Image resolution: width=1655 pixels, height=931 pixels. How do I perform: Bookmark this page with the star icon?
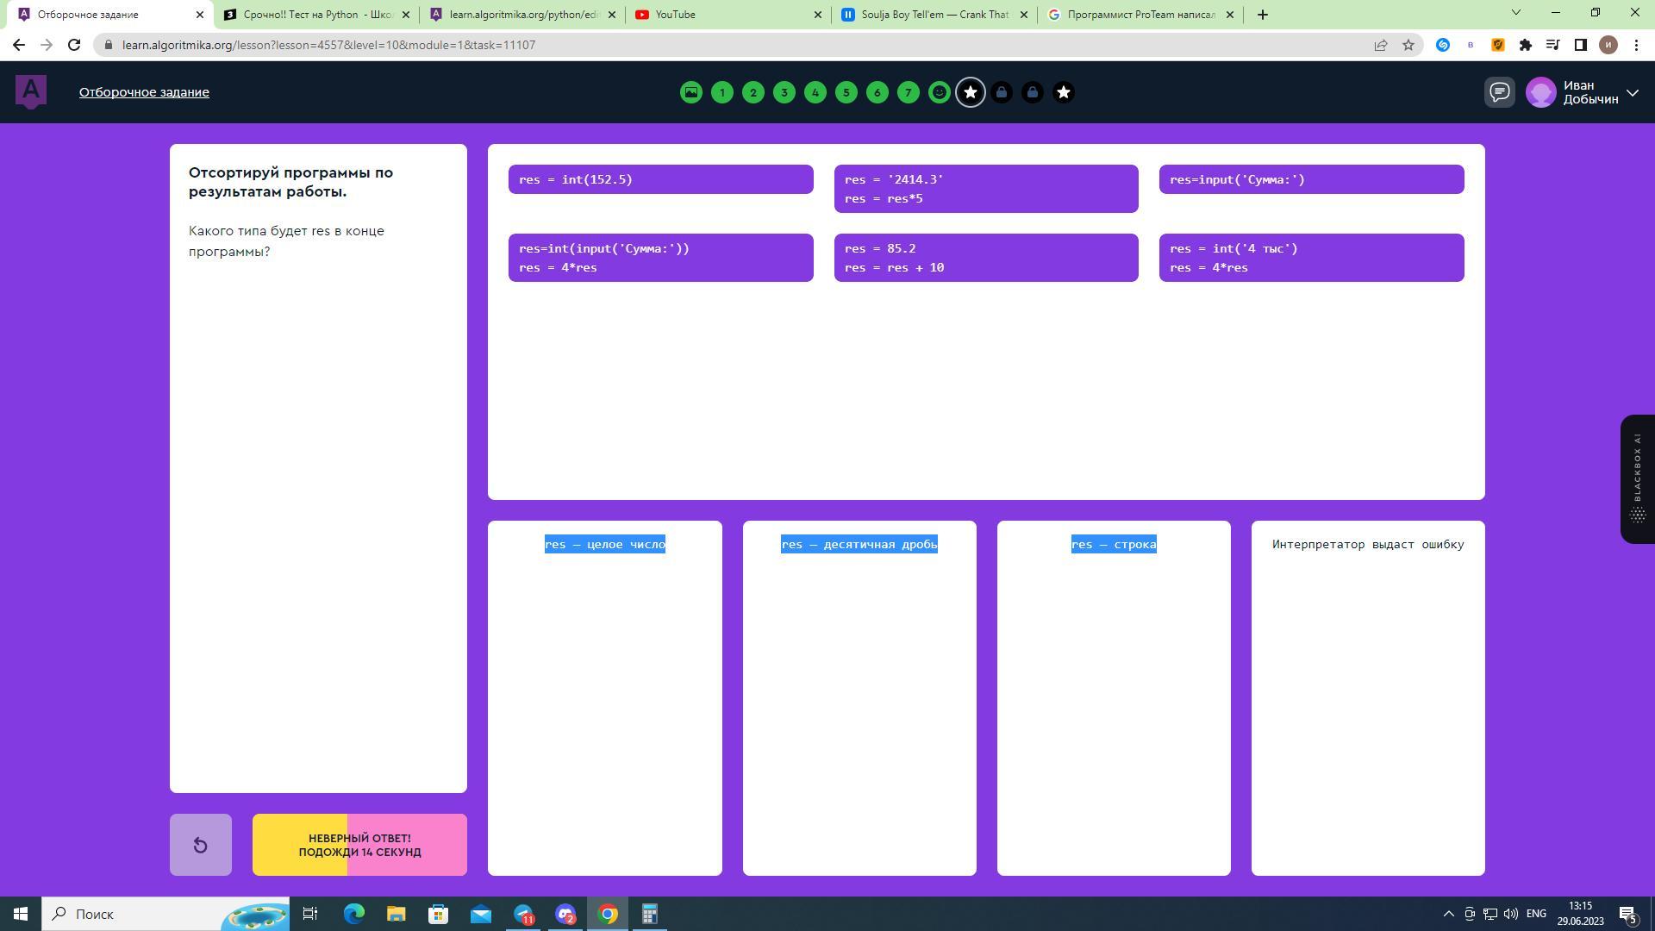pos(1408,45)
